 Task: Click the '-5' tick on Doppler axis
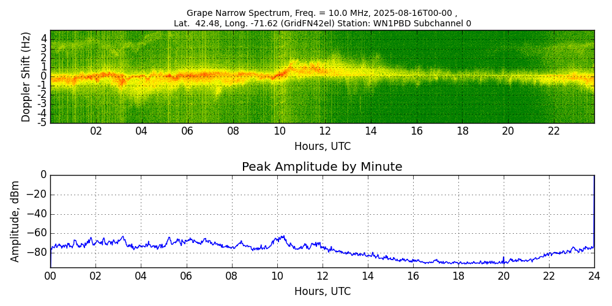point(43,122)
